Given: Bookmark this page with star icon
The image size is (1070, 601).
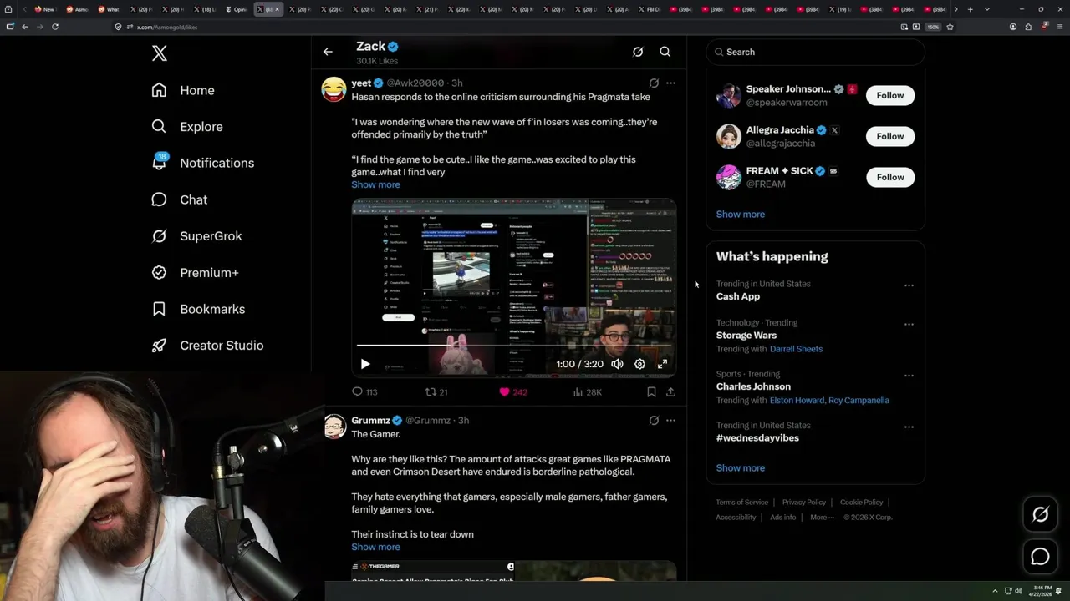Looking at the screenshot, I should point(950,27).
